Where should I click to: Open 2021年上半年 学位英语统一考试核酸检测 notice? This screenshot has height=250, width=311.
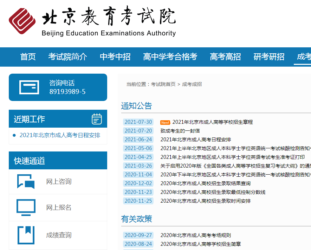(x=236, y=148)
